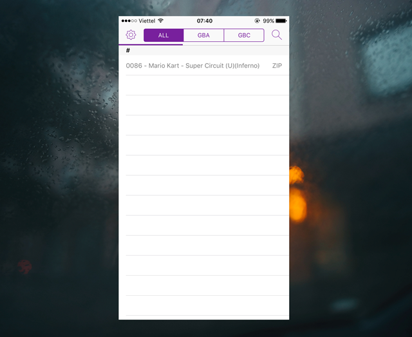Click the # section header

[128, 50]
